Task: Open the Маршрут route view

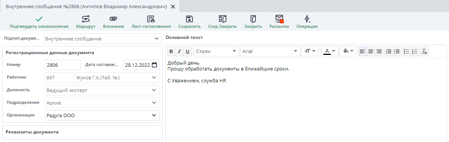Action: point(86,22)
